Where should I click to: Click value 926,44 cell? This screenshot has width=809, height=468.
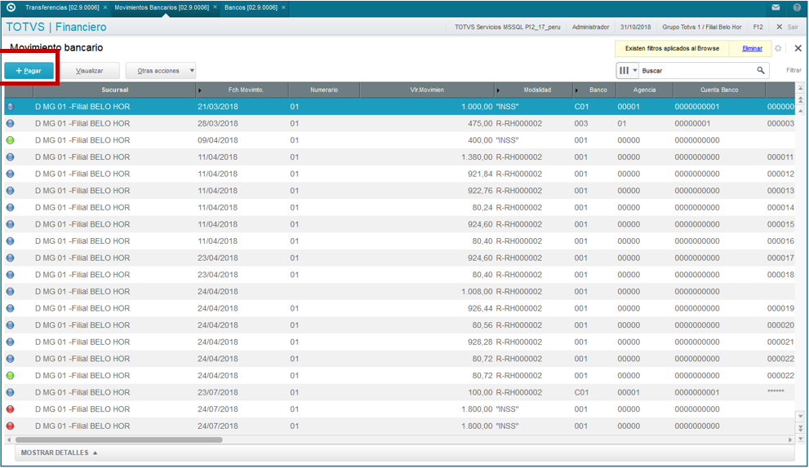480,308
